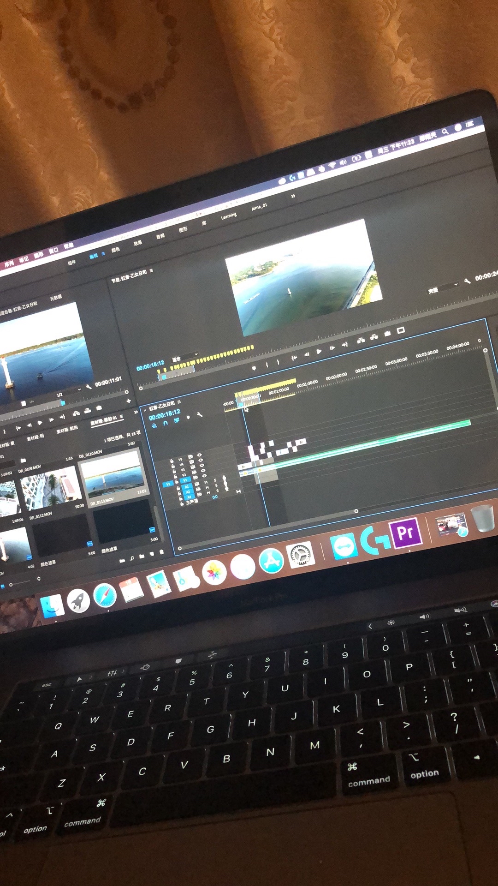Switch to the 图形 workspace tab
Viewport: 498px width, 886px height.
[183, 229]
